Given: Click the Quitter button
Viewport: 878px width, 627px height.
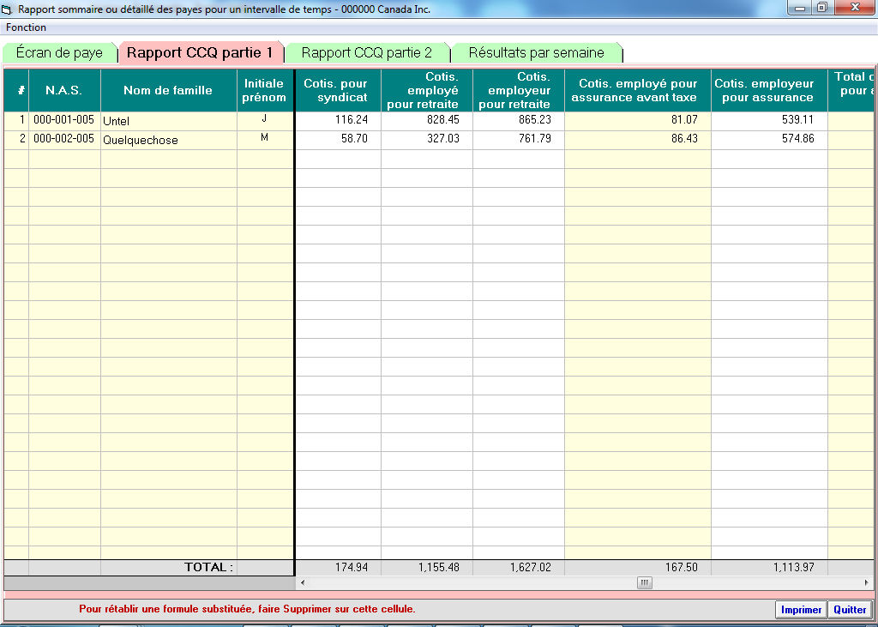Looking at the screenshot, I should coord(850,610).
